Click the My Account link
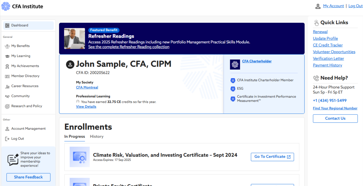363x186 pixels. pyautogui.click(x=333, y=6)
